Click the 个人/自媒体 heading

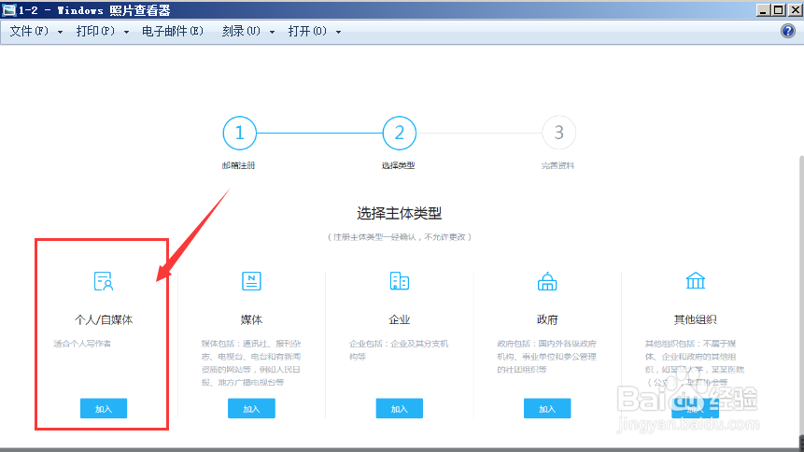coord(104,319)
